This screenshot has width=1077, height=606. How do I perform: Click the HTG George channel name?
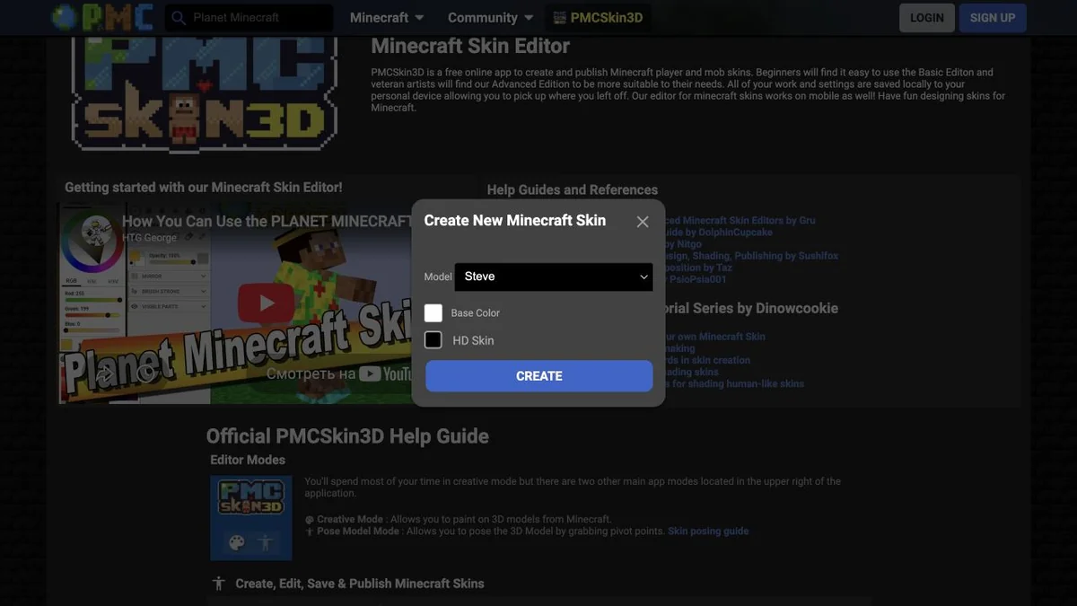point(151,238)
